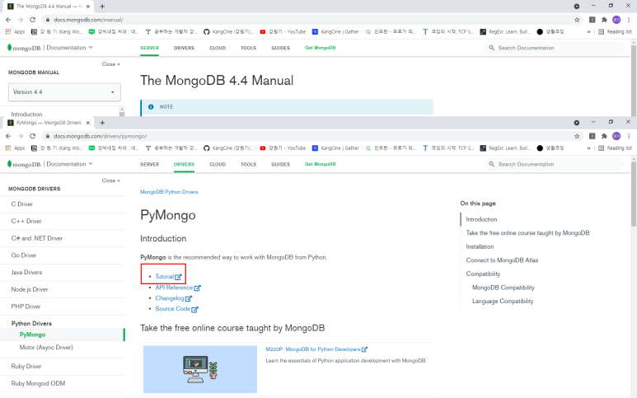
Task: Open YouTube bookmark in PyMongo window
Action: [x=283, y=148]
